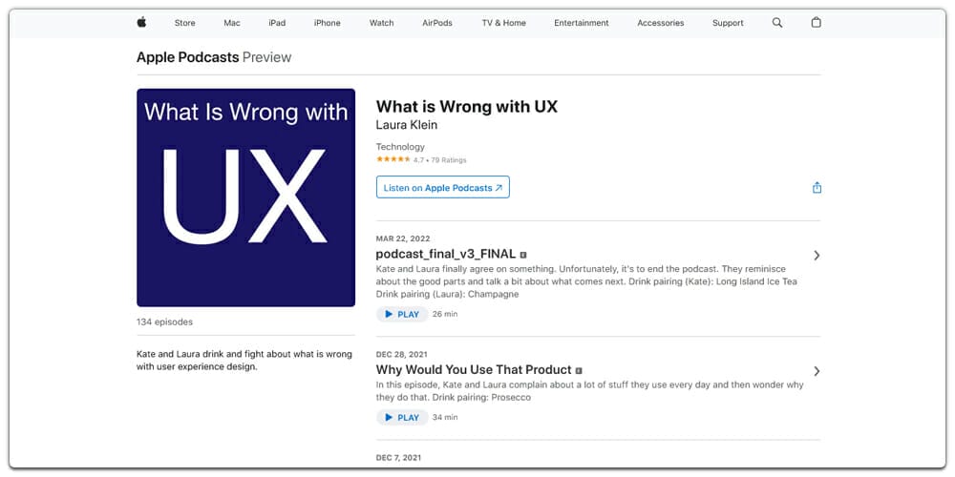Image resolution: width=955 pixels, height=477 pixels.
Task: Open the shopping bag icon
Action: click(x=817, y=23)
